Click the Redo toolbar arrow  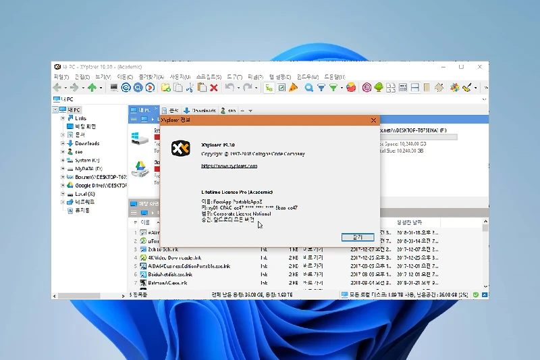pos(248,88)
